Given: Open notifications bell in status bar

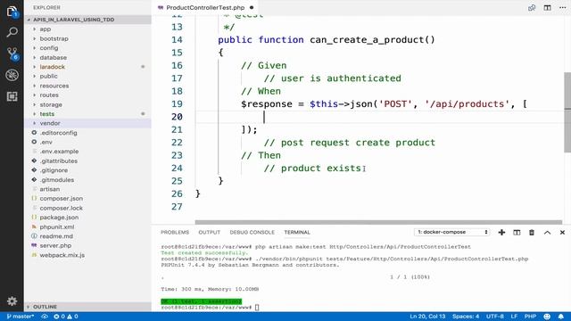Looking at the screenshot, I should click(561, 317).
